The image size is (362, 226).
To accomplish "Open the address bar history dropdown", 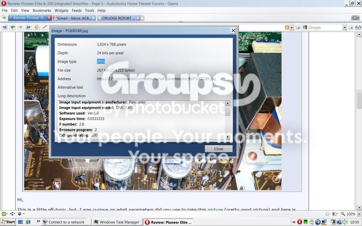I will [292, 28].
